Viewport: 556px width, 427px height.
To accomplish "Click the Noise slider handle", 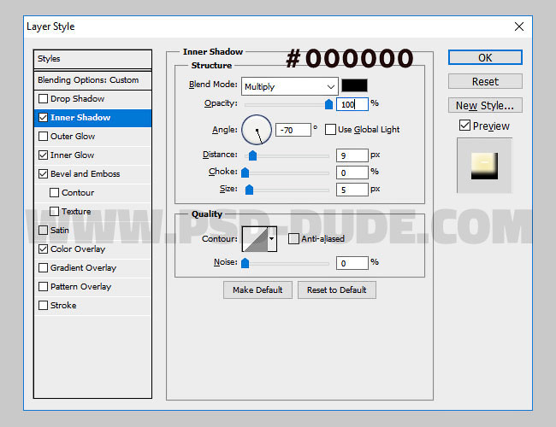I will [245, 263].
